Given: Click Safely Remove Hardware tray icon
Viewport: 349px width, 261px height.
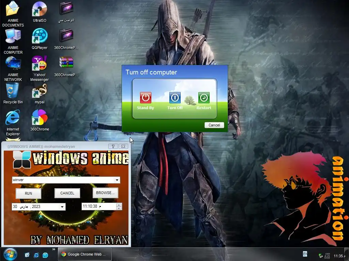Looking at the screenshot, I should coord(320,256).
